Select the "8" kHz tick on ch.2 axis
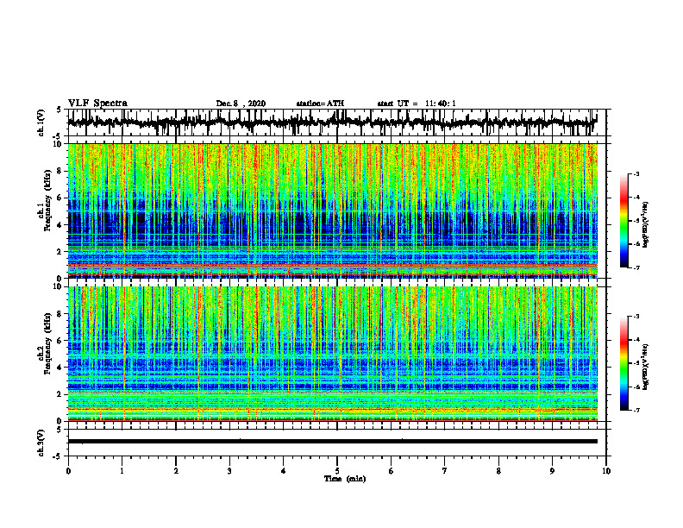This screenshot has height=528, width=683. (x=60, y=314)
